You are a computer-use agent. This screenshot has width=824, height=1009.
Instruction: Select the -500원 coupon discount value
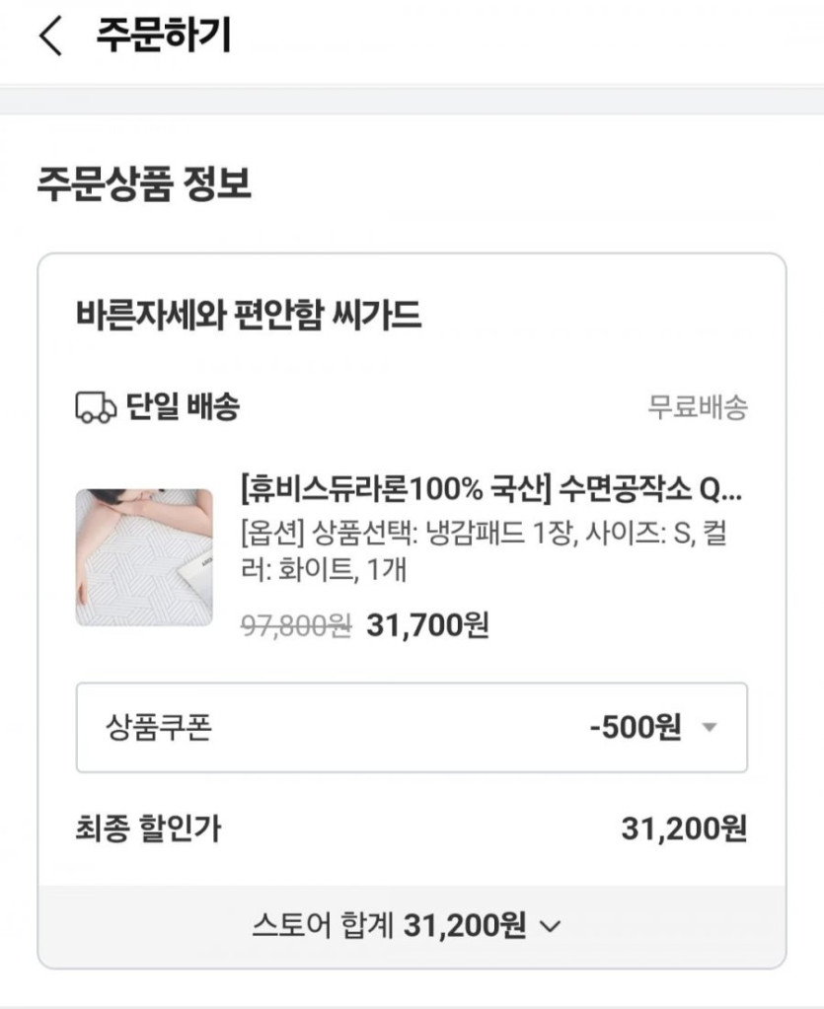pyautogui.click(x=635, y=729)
